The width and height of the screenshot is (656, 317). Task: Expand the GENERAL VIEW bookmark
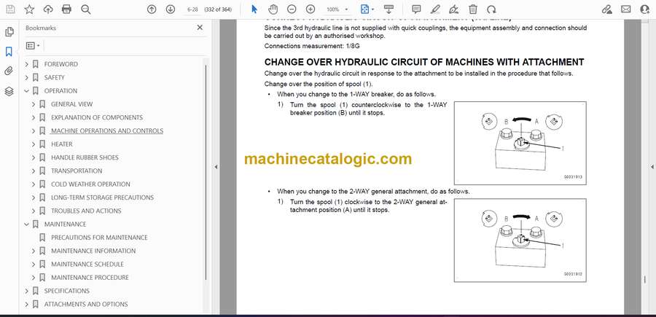pos(34,104)
